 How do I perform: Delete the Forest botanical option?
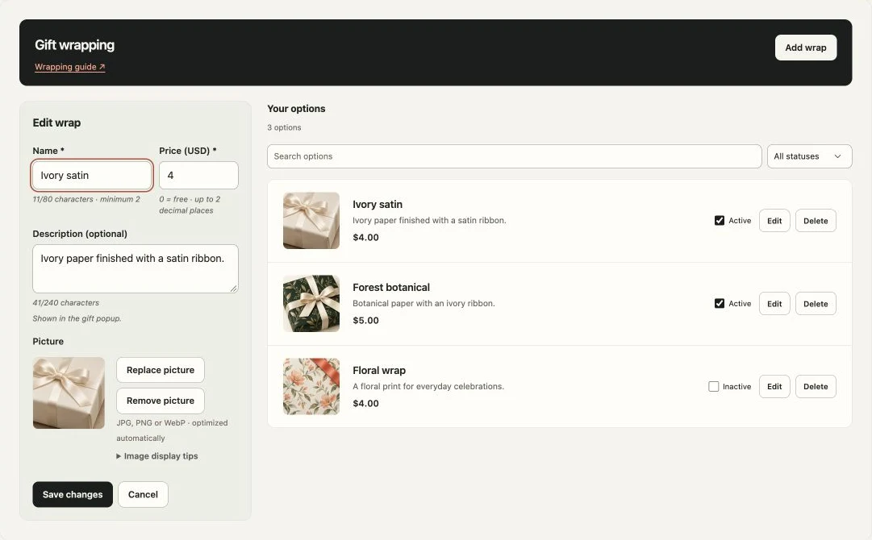pyautogui.click(x=816, y=304)
